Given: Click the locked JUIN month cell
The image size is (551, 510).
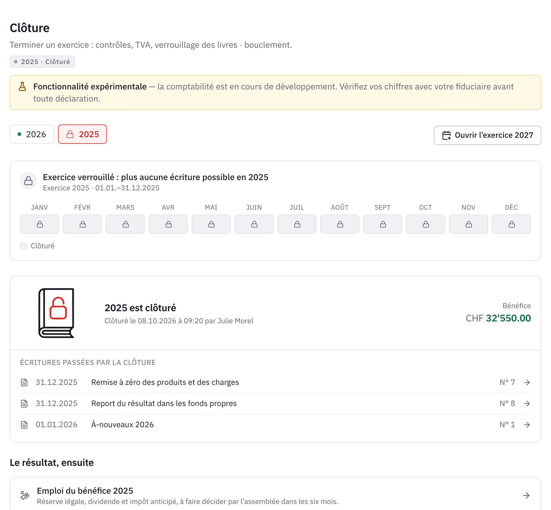Looking at the screenshot, I should coord(254,224).
